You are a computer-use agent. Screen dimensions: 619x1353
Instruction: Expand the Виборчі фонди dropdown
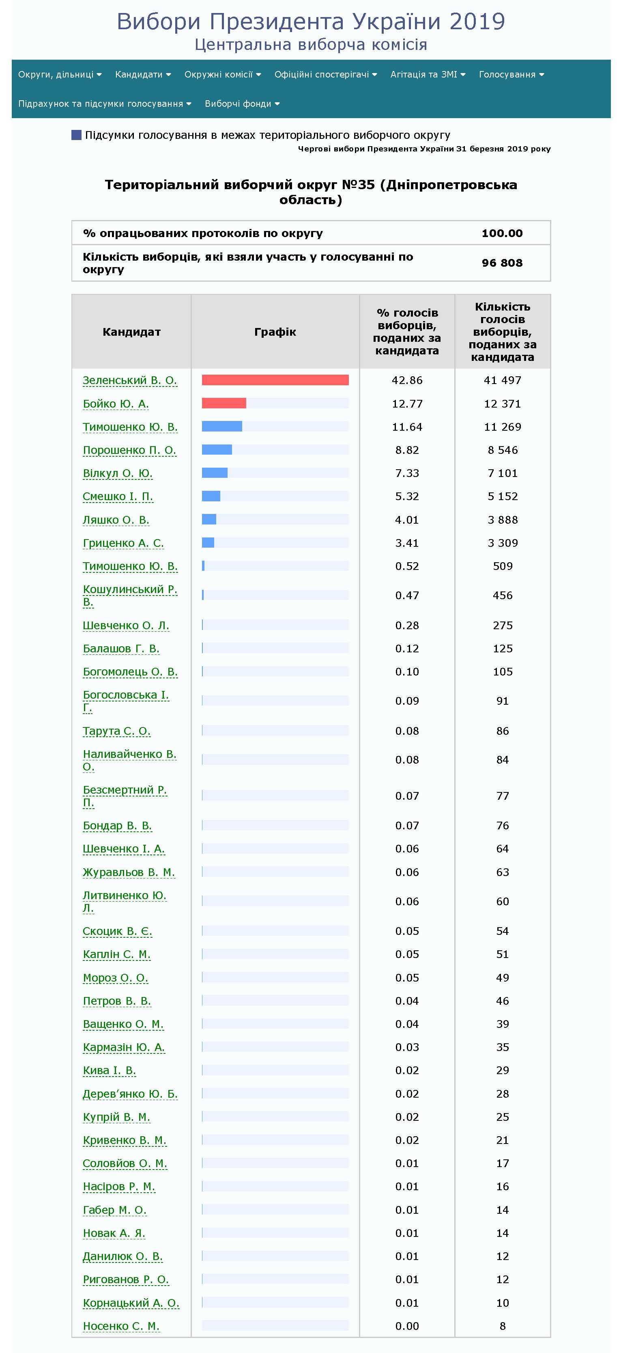[x=242, y=104]
